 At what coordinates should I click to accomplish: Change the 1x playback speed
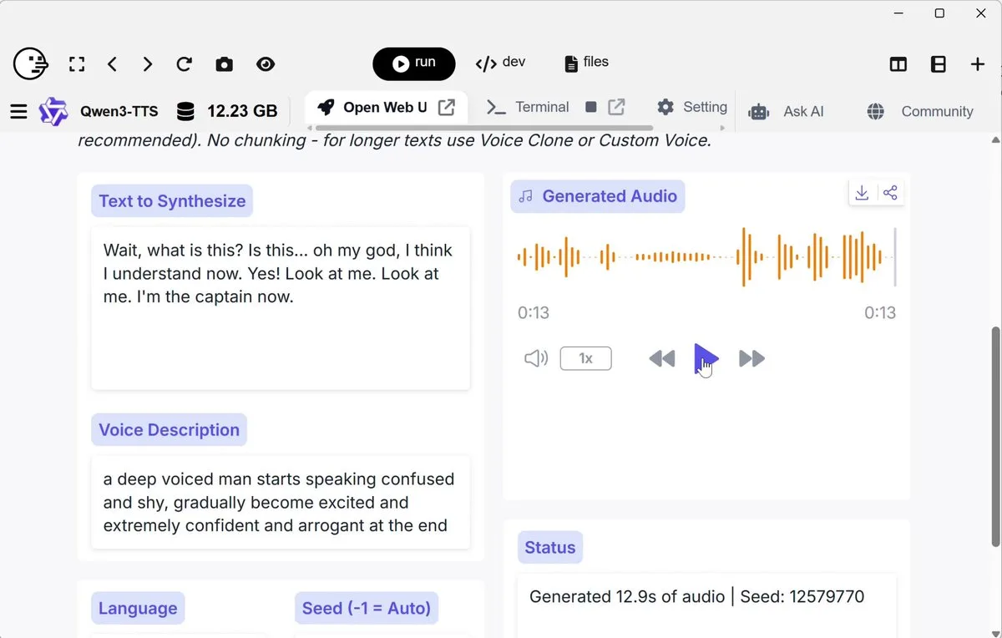585,358
